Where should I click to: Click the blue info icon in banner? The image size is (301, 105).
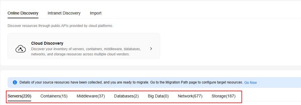tap(15, 82)
